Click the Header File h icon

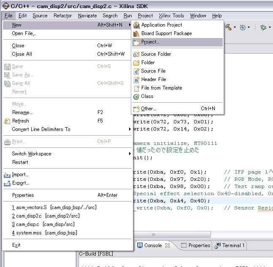(x=136, y=80)
